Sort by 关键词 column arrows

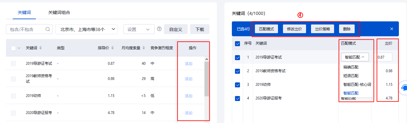(x=41, y=48)
